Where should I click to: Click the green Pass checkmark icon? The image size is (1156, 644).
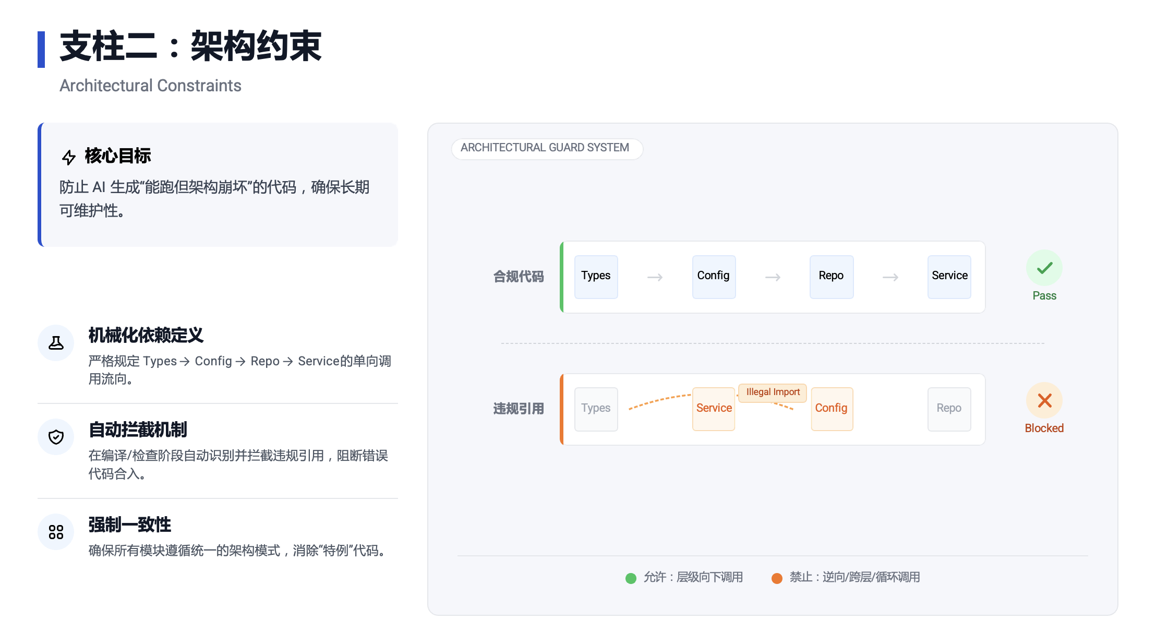pyautogui.click(x=1044, y=268)
